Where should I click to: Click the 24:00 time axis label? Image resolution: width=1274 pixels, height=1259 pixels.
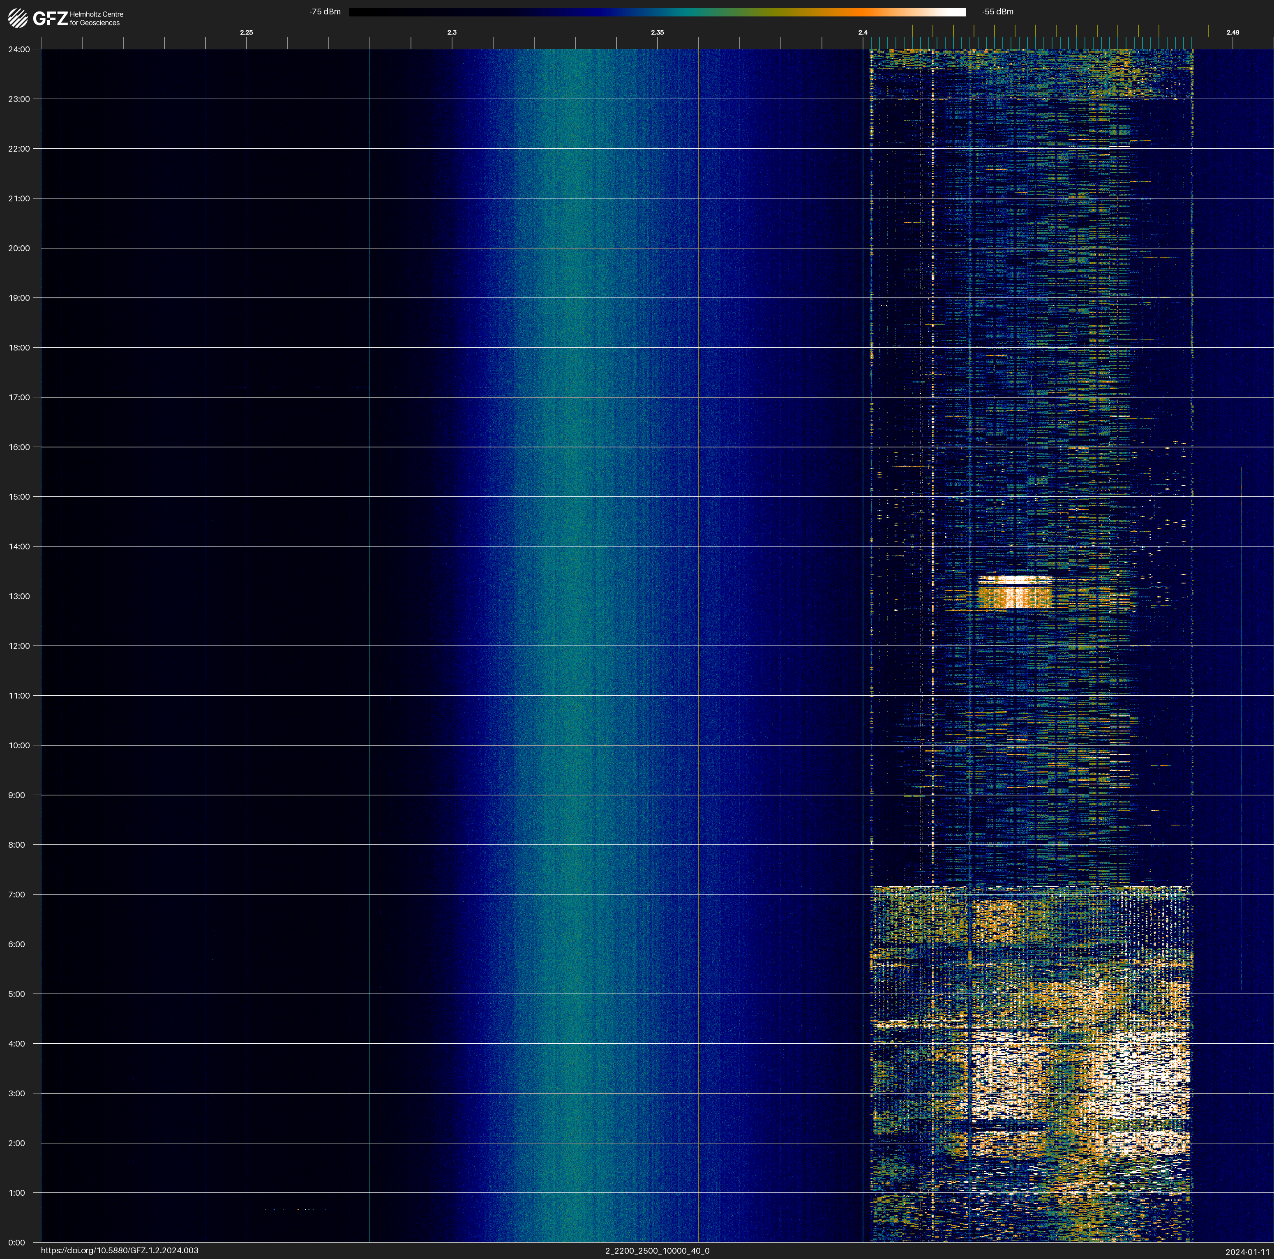[19, 49]
